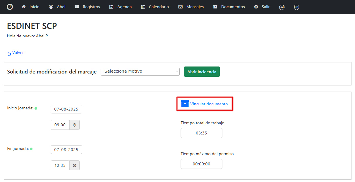The image size is (355, 182).
Task: Go to Registros in the navbar
Action: tap(87, 7)
